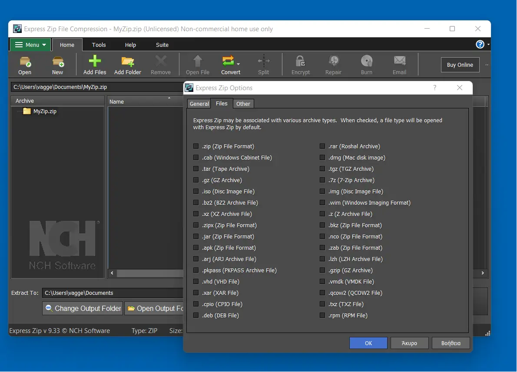The image size is (517, 372).
Task: Switch to the Home tab
Action: (67, 45)
